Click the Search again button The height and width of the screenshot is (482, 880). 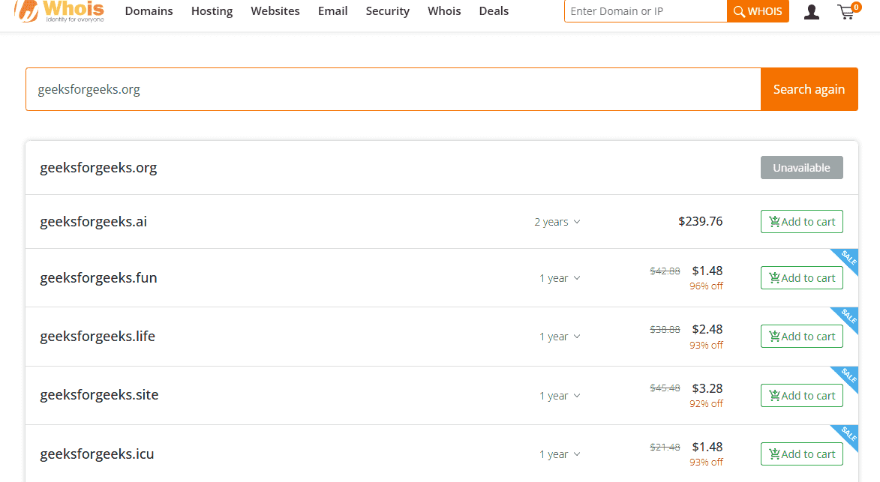[x=809, y=89]
